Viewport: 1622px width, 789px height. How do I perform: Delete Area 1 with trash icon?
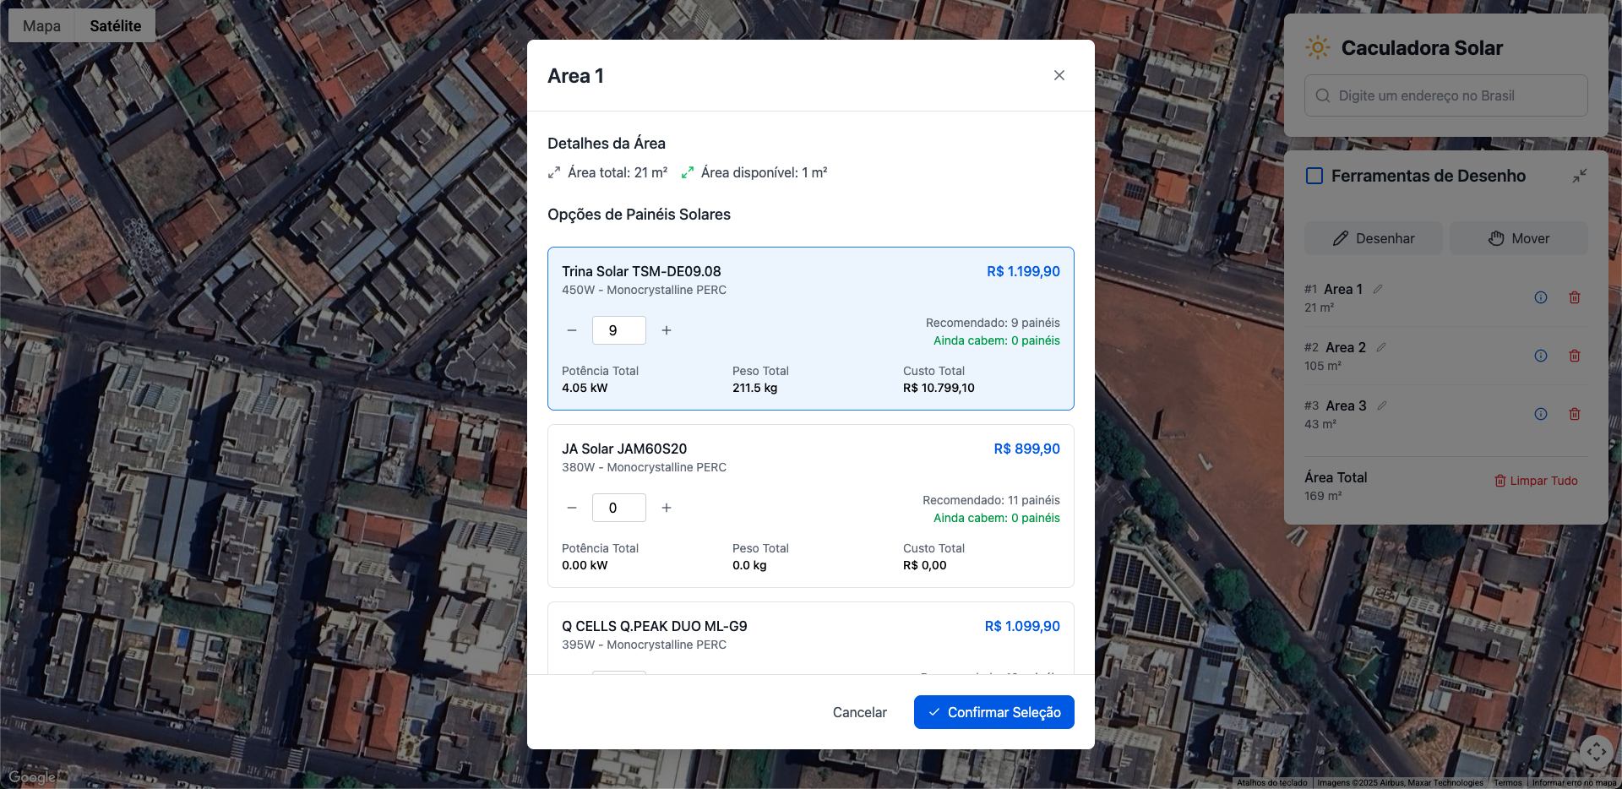[1575, 297]
